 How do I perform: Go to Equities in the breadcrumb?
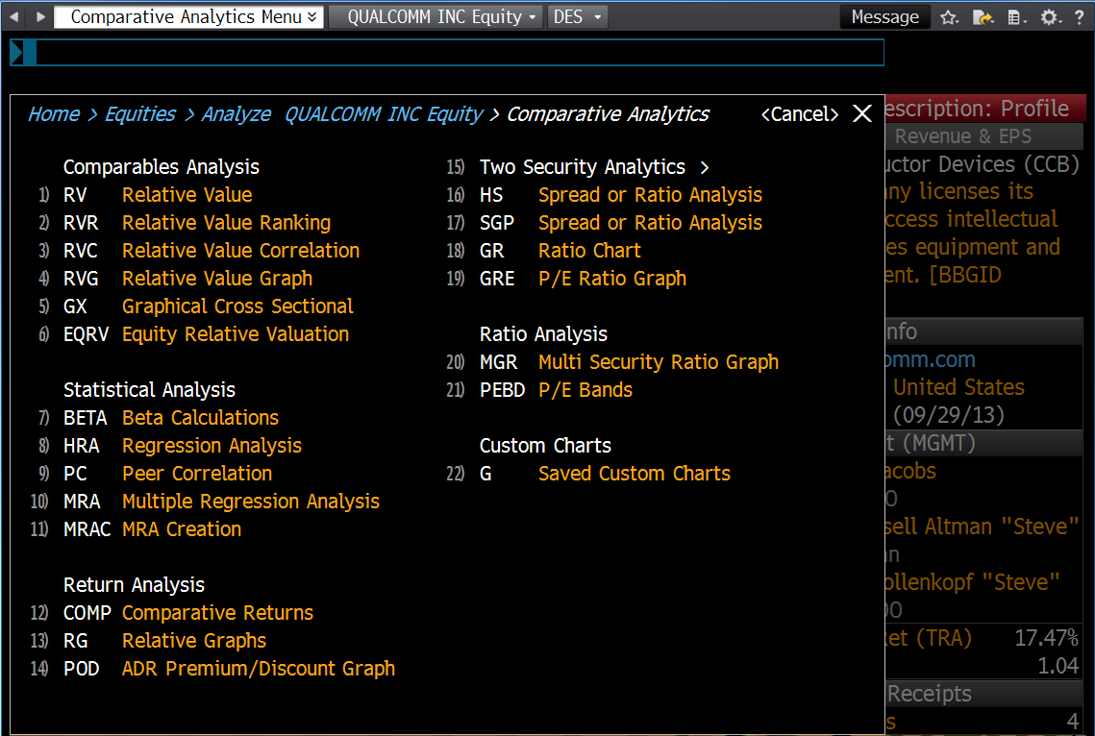click(140, 113)
